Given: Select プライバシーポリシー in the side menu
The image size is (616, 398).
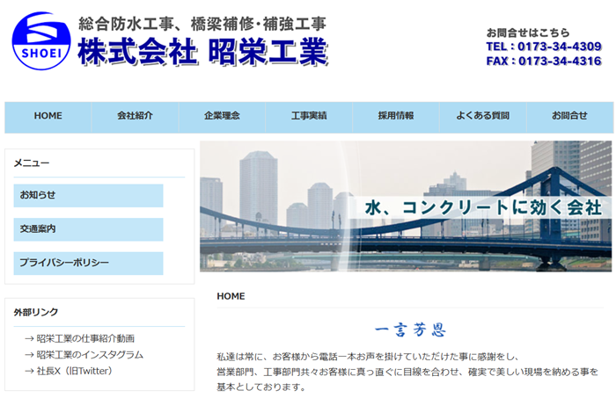Looking at the screenshot, I should pos(88,263).
